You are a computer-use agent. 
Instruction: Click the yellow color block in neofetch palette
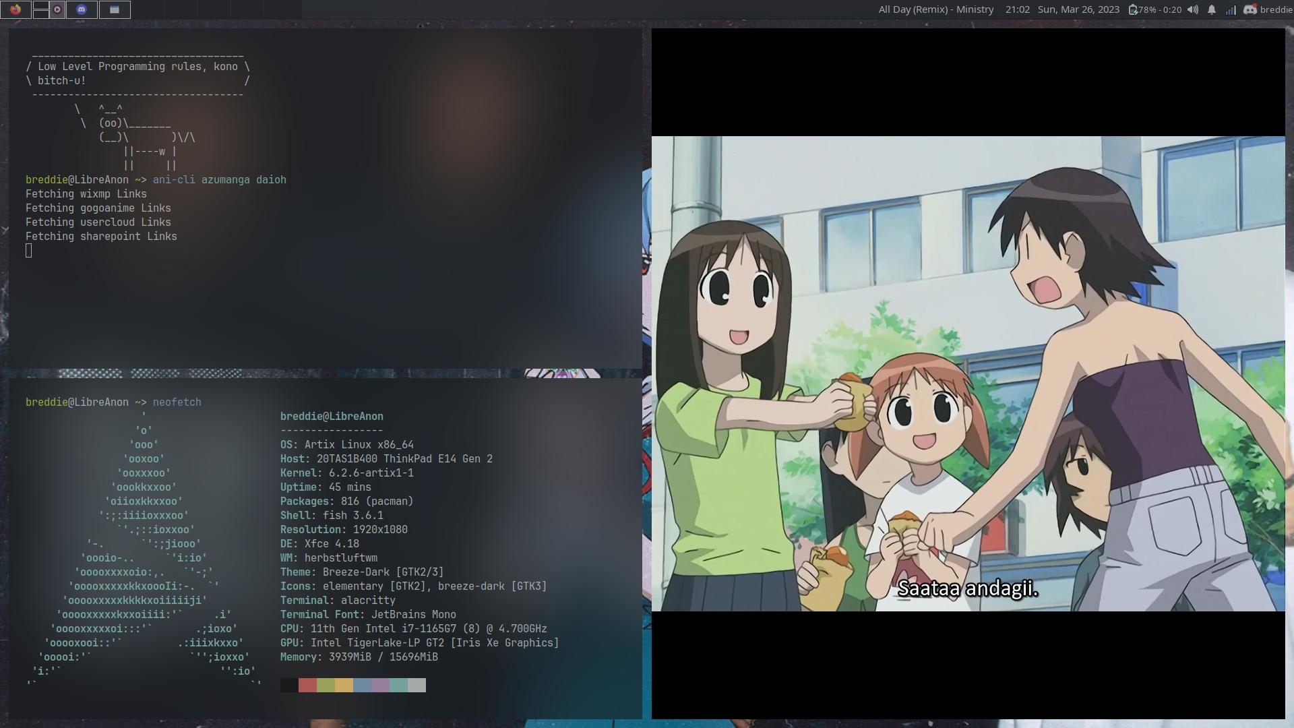tap(344, 686)
